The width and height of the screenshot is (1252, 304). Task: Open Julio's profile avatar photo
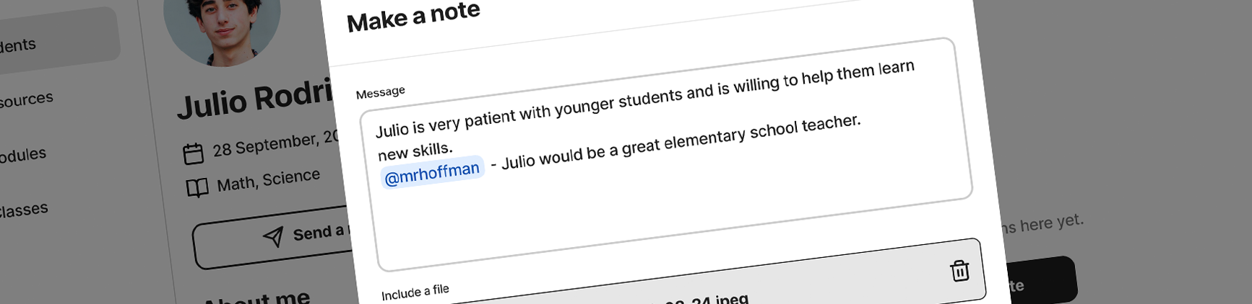point(222,25)
